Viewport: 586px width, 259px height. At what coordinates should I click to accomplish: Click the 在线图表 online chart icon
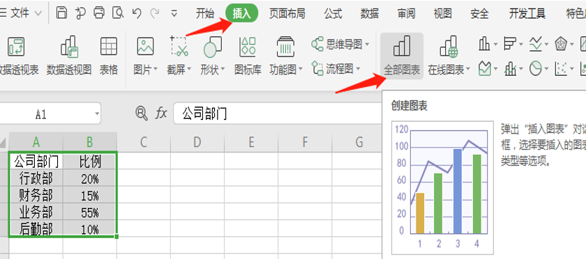[449, 46]
